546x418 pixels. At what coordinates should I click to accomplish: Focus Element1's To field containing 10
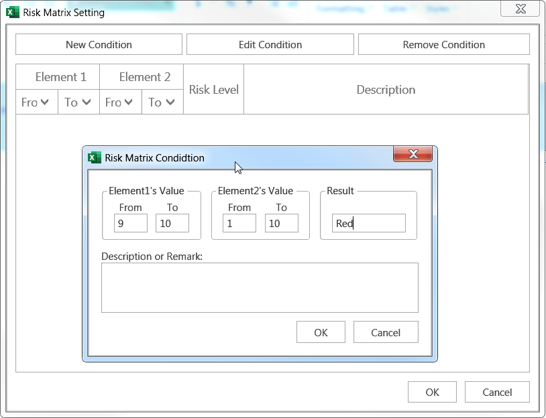[172, 224]
